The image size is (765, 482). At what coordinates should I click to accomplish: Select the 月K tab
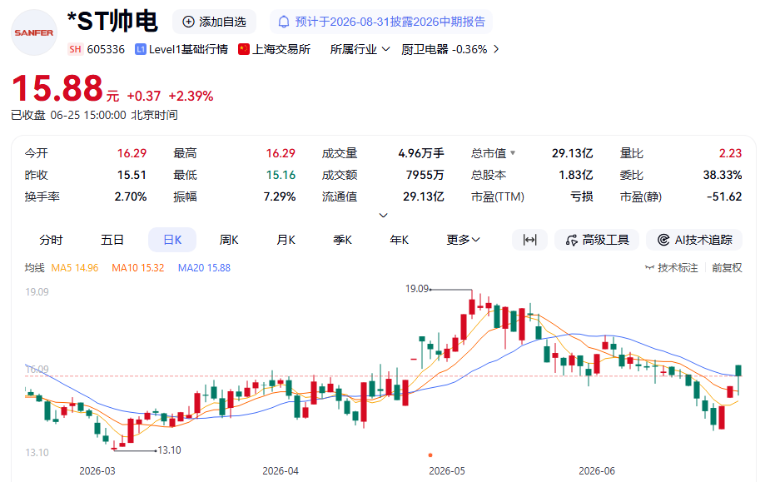click(286, 240)
